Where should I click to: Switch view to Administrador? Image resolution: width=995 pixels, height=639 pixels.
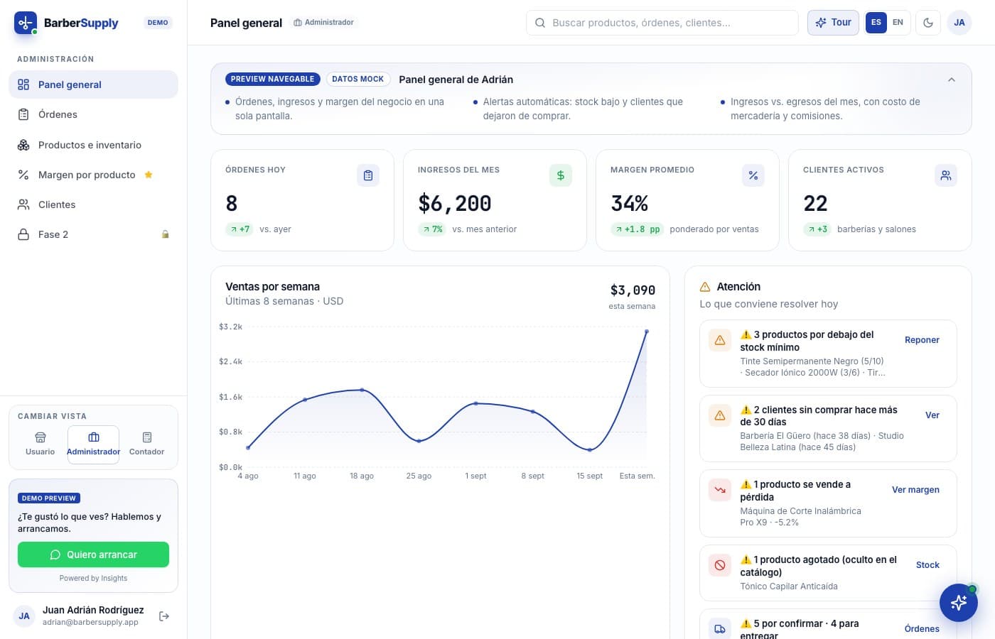coord(93,444)
